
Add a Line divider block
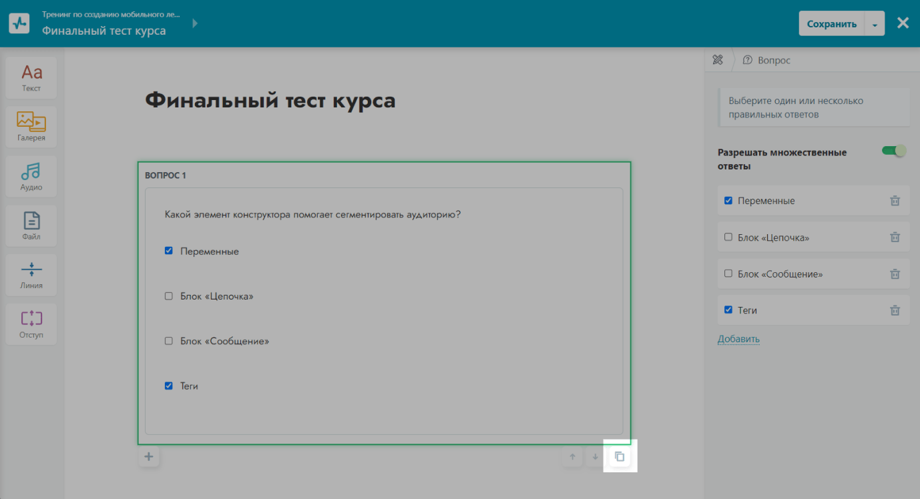[31, 275]
